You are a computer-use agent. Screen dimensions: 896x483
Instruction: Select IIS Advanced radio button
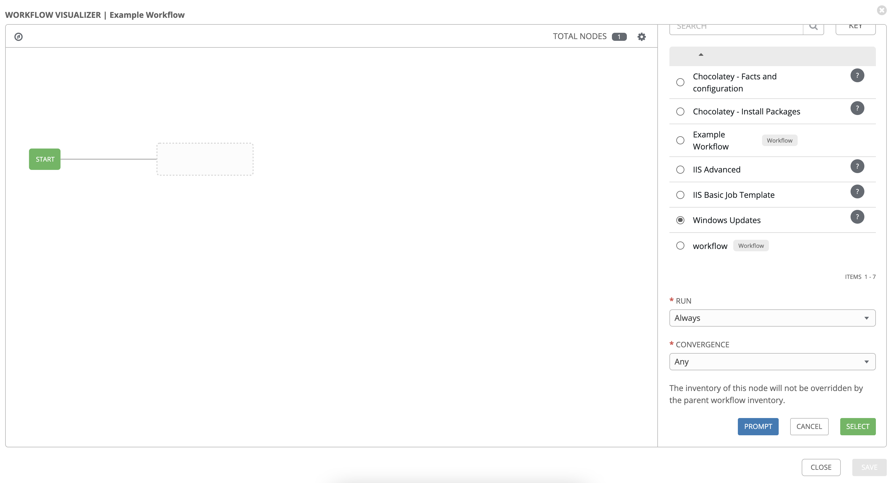680,170
